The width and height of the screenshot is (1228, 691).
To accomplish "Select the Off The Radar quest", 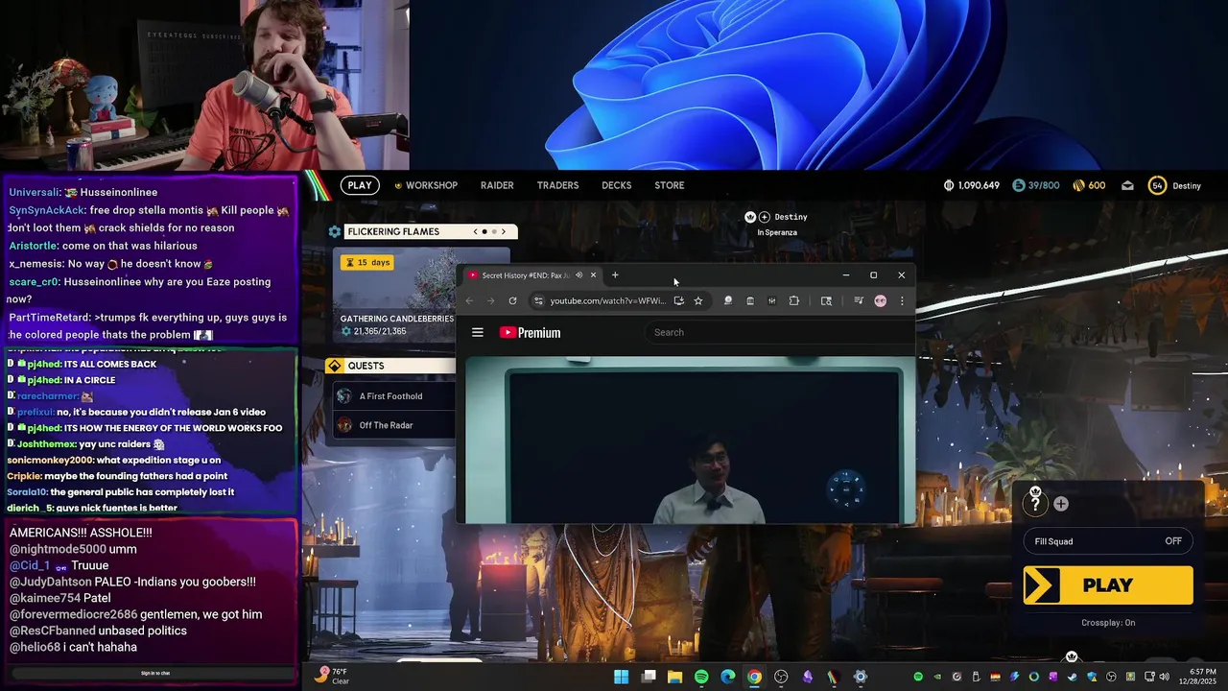I will click(394, 425).
